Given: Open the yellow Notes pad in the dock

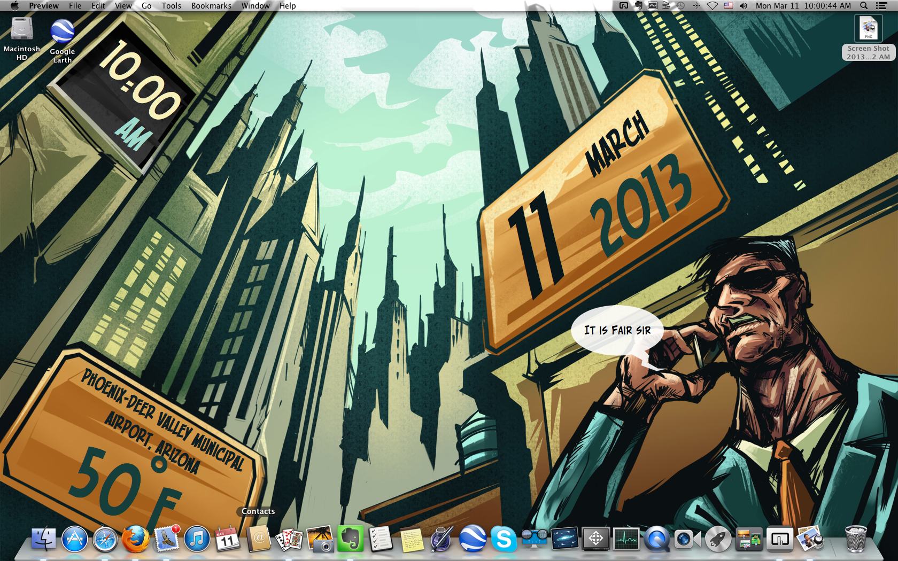Looking at the screenshot, I should pyautogui.click(x=412, y=539).
